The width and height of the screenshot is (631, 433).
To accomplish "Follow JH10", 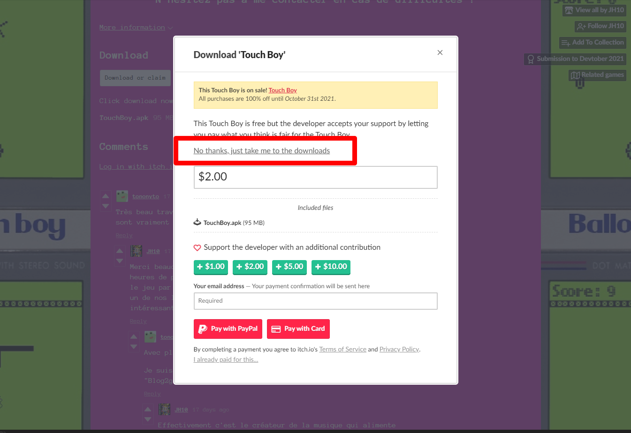I will (x=601, y=26).
